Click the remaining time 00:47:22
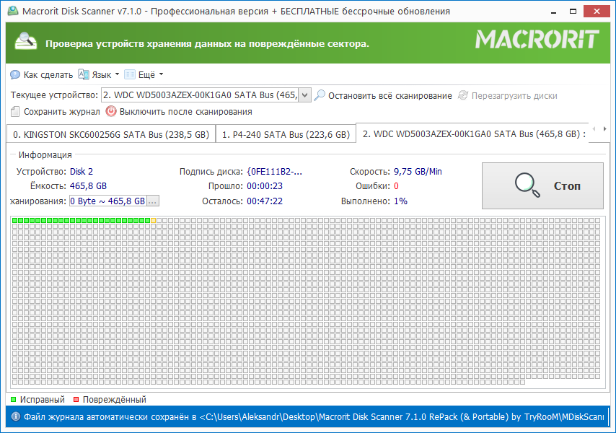 [x=265, y=201]
